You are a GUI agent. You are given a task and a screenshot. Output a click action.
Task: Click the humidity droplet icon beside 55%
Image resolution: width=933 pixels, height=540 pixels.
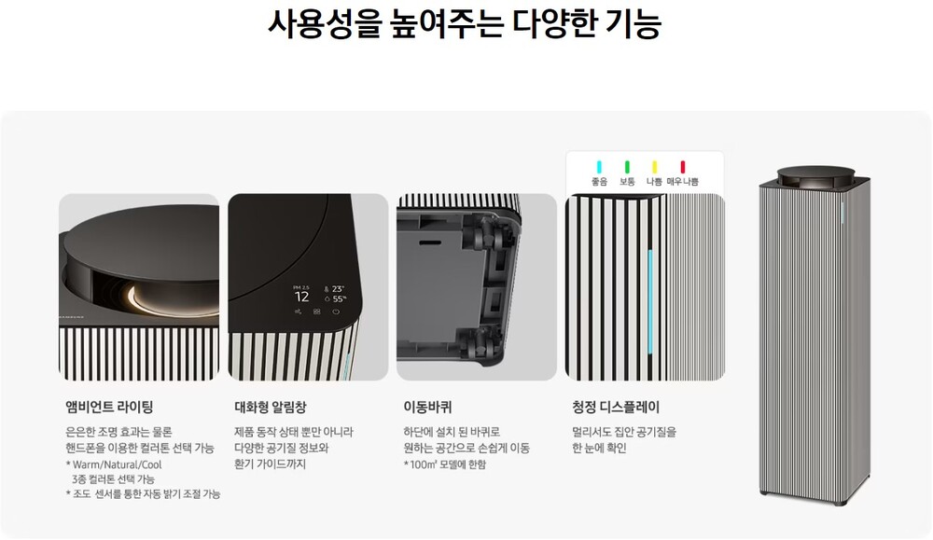tap(327, 299)
